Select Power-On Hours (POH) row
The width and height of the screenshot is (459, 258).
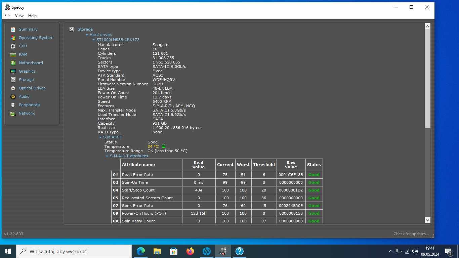[217, 213]
